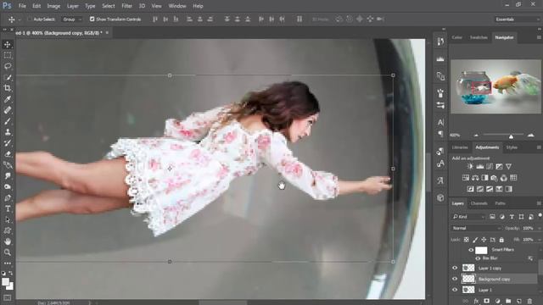The width and height of the screenshot is (543, 305).
Task: Open the layer Fill dropdown arrow
Action: click(540, 239)
